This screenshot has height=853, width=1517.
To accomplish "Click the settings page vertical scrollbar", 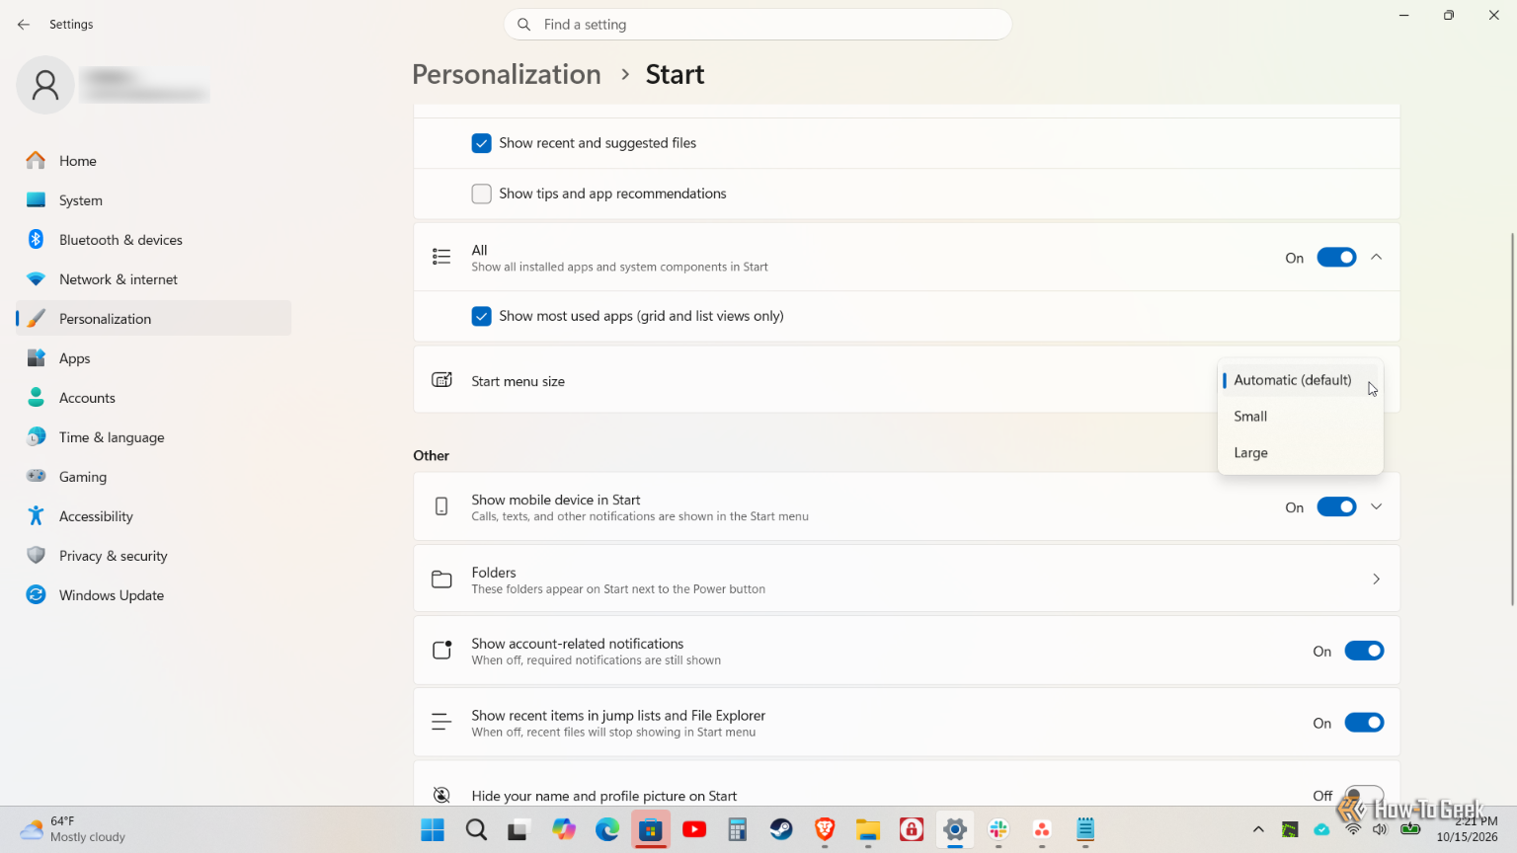I will (1511, 420).
